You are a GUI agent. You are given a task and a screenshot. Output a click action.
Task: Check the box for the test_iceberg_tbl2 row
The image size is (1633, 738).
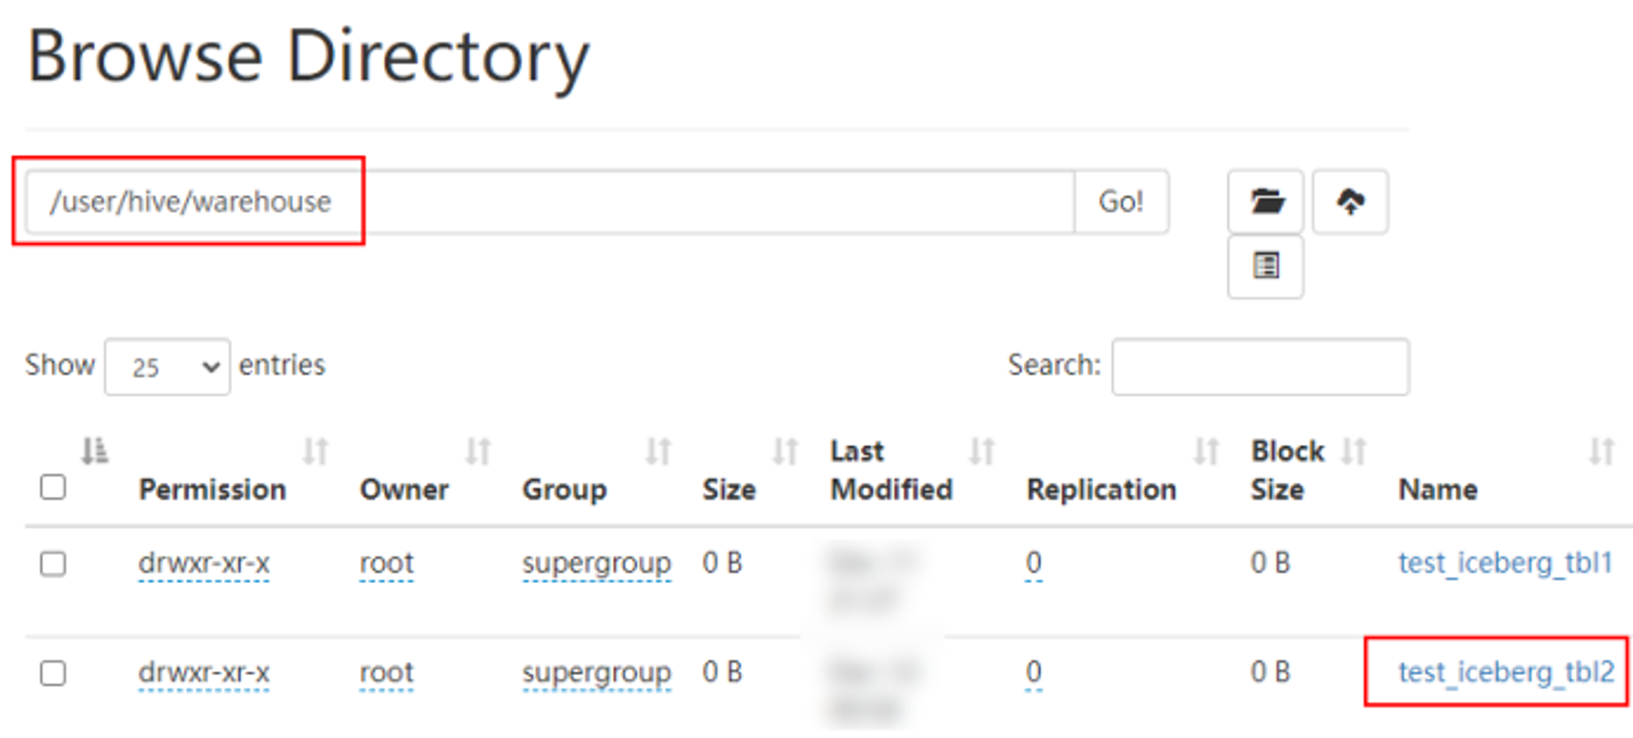click(53, 673)
